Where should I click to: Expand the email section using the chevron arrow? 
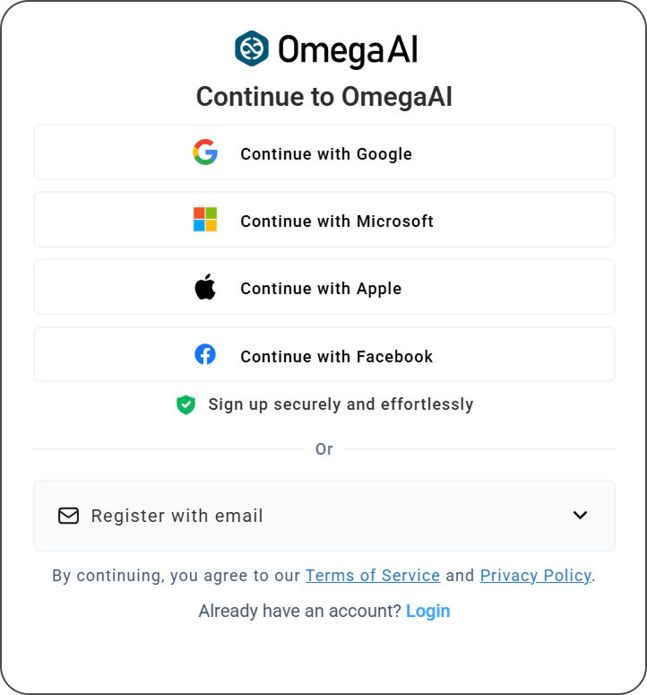click(580, 516)
